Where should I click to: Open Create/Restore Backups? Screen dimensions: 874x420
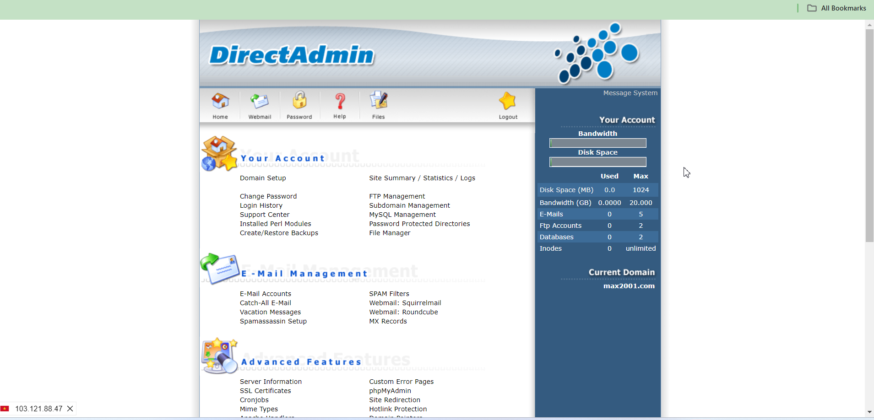click(x=279, y=233)
